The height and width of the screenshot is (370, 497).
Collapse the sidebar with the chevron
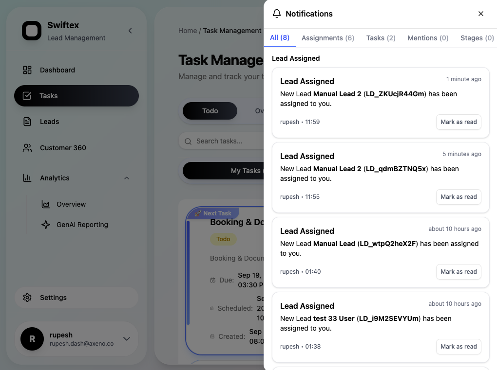130,31
